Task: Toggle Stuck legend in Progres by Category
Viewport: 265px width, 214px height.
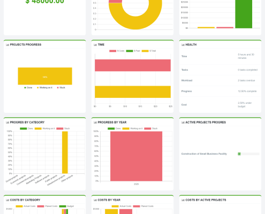Action: tap(63, 128)
